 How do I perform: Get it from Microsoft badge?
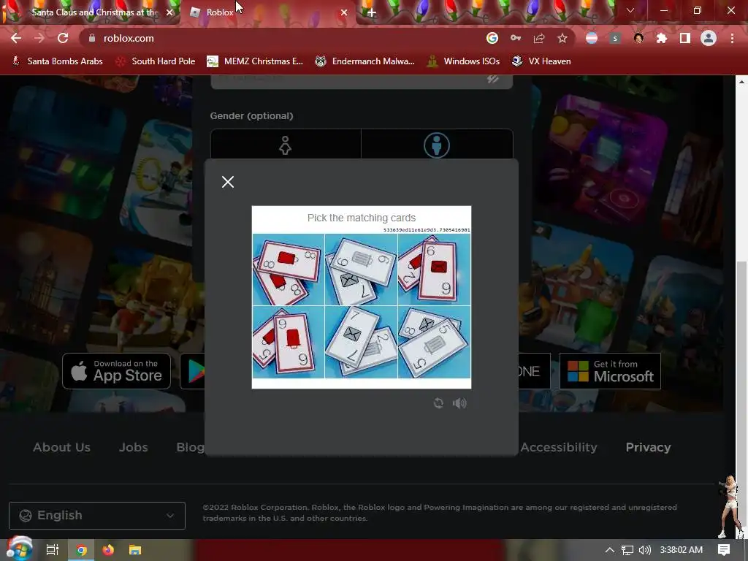point(610,371)
